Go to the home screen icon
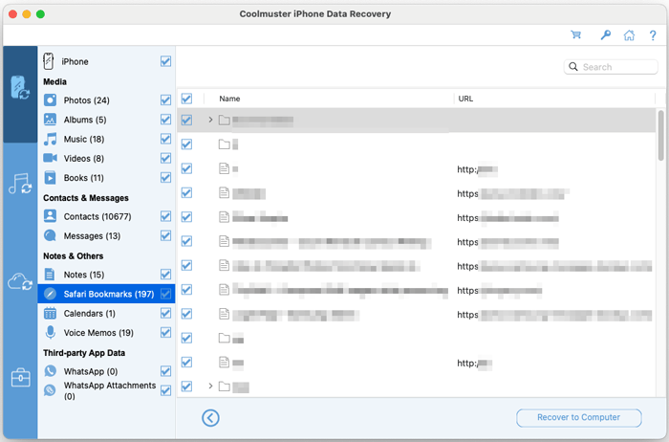This screenshot has height=442, width=669. tap(629, 35)
